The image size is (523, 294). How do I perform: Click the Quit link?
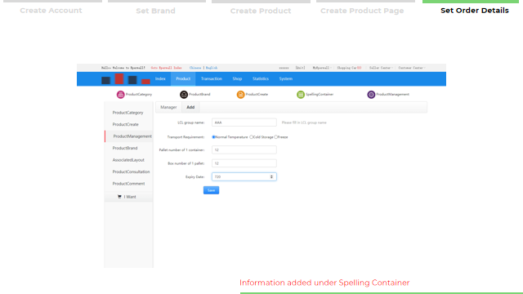click(x=300, y=68)
